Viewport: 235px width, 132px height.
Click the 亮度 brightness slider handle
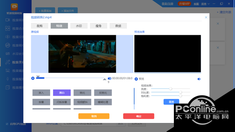[171, 89]
